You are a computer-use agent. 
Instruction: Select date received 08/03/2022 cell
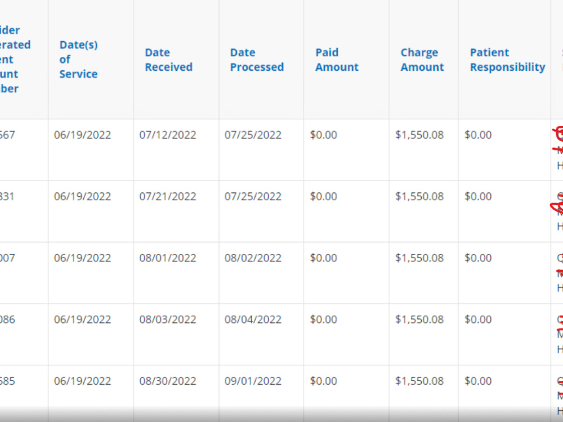tap(168, 320)
